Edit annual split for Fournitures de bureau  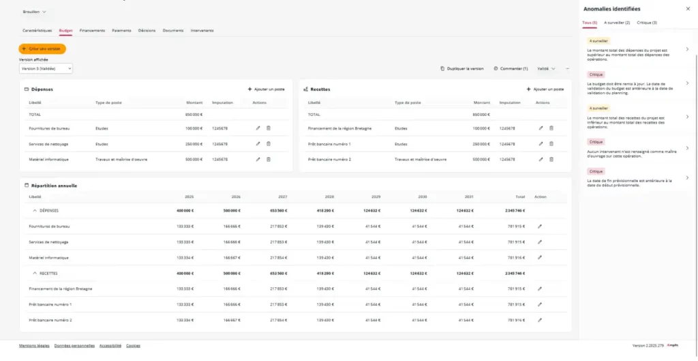pos(540,227)
